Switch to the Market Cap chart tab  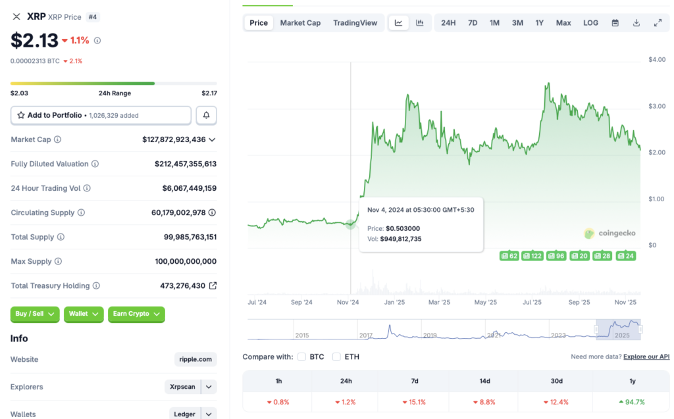(300, 22)
